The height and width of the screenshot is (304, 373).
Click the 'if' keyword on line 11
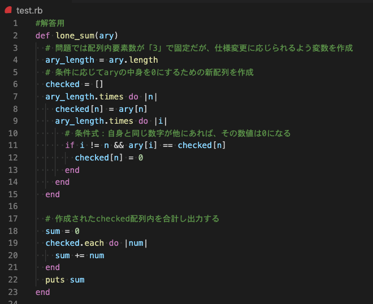pos(70,145)
